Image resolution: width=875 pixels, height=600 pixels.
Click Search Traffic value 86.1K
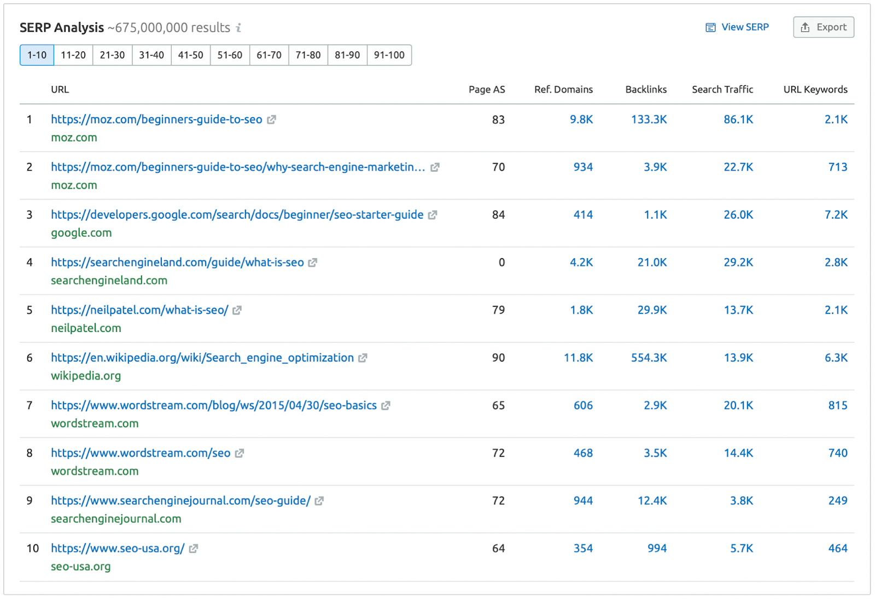738,119
